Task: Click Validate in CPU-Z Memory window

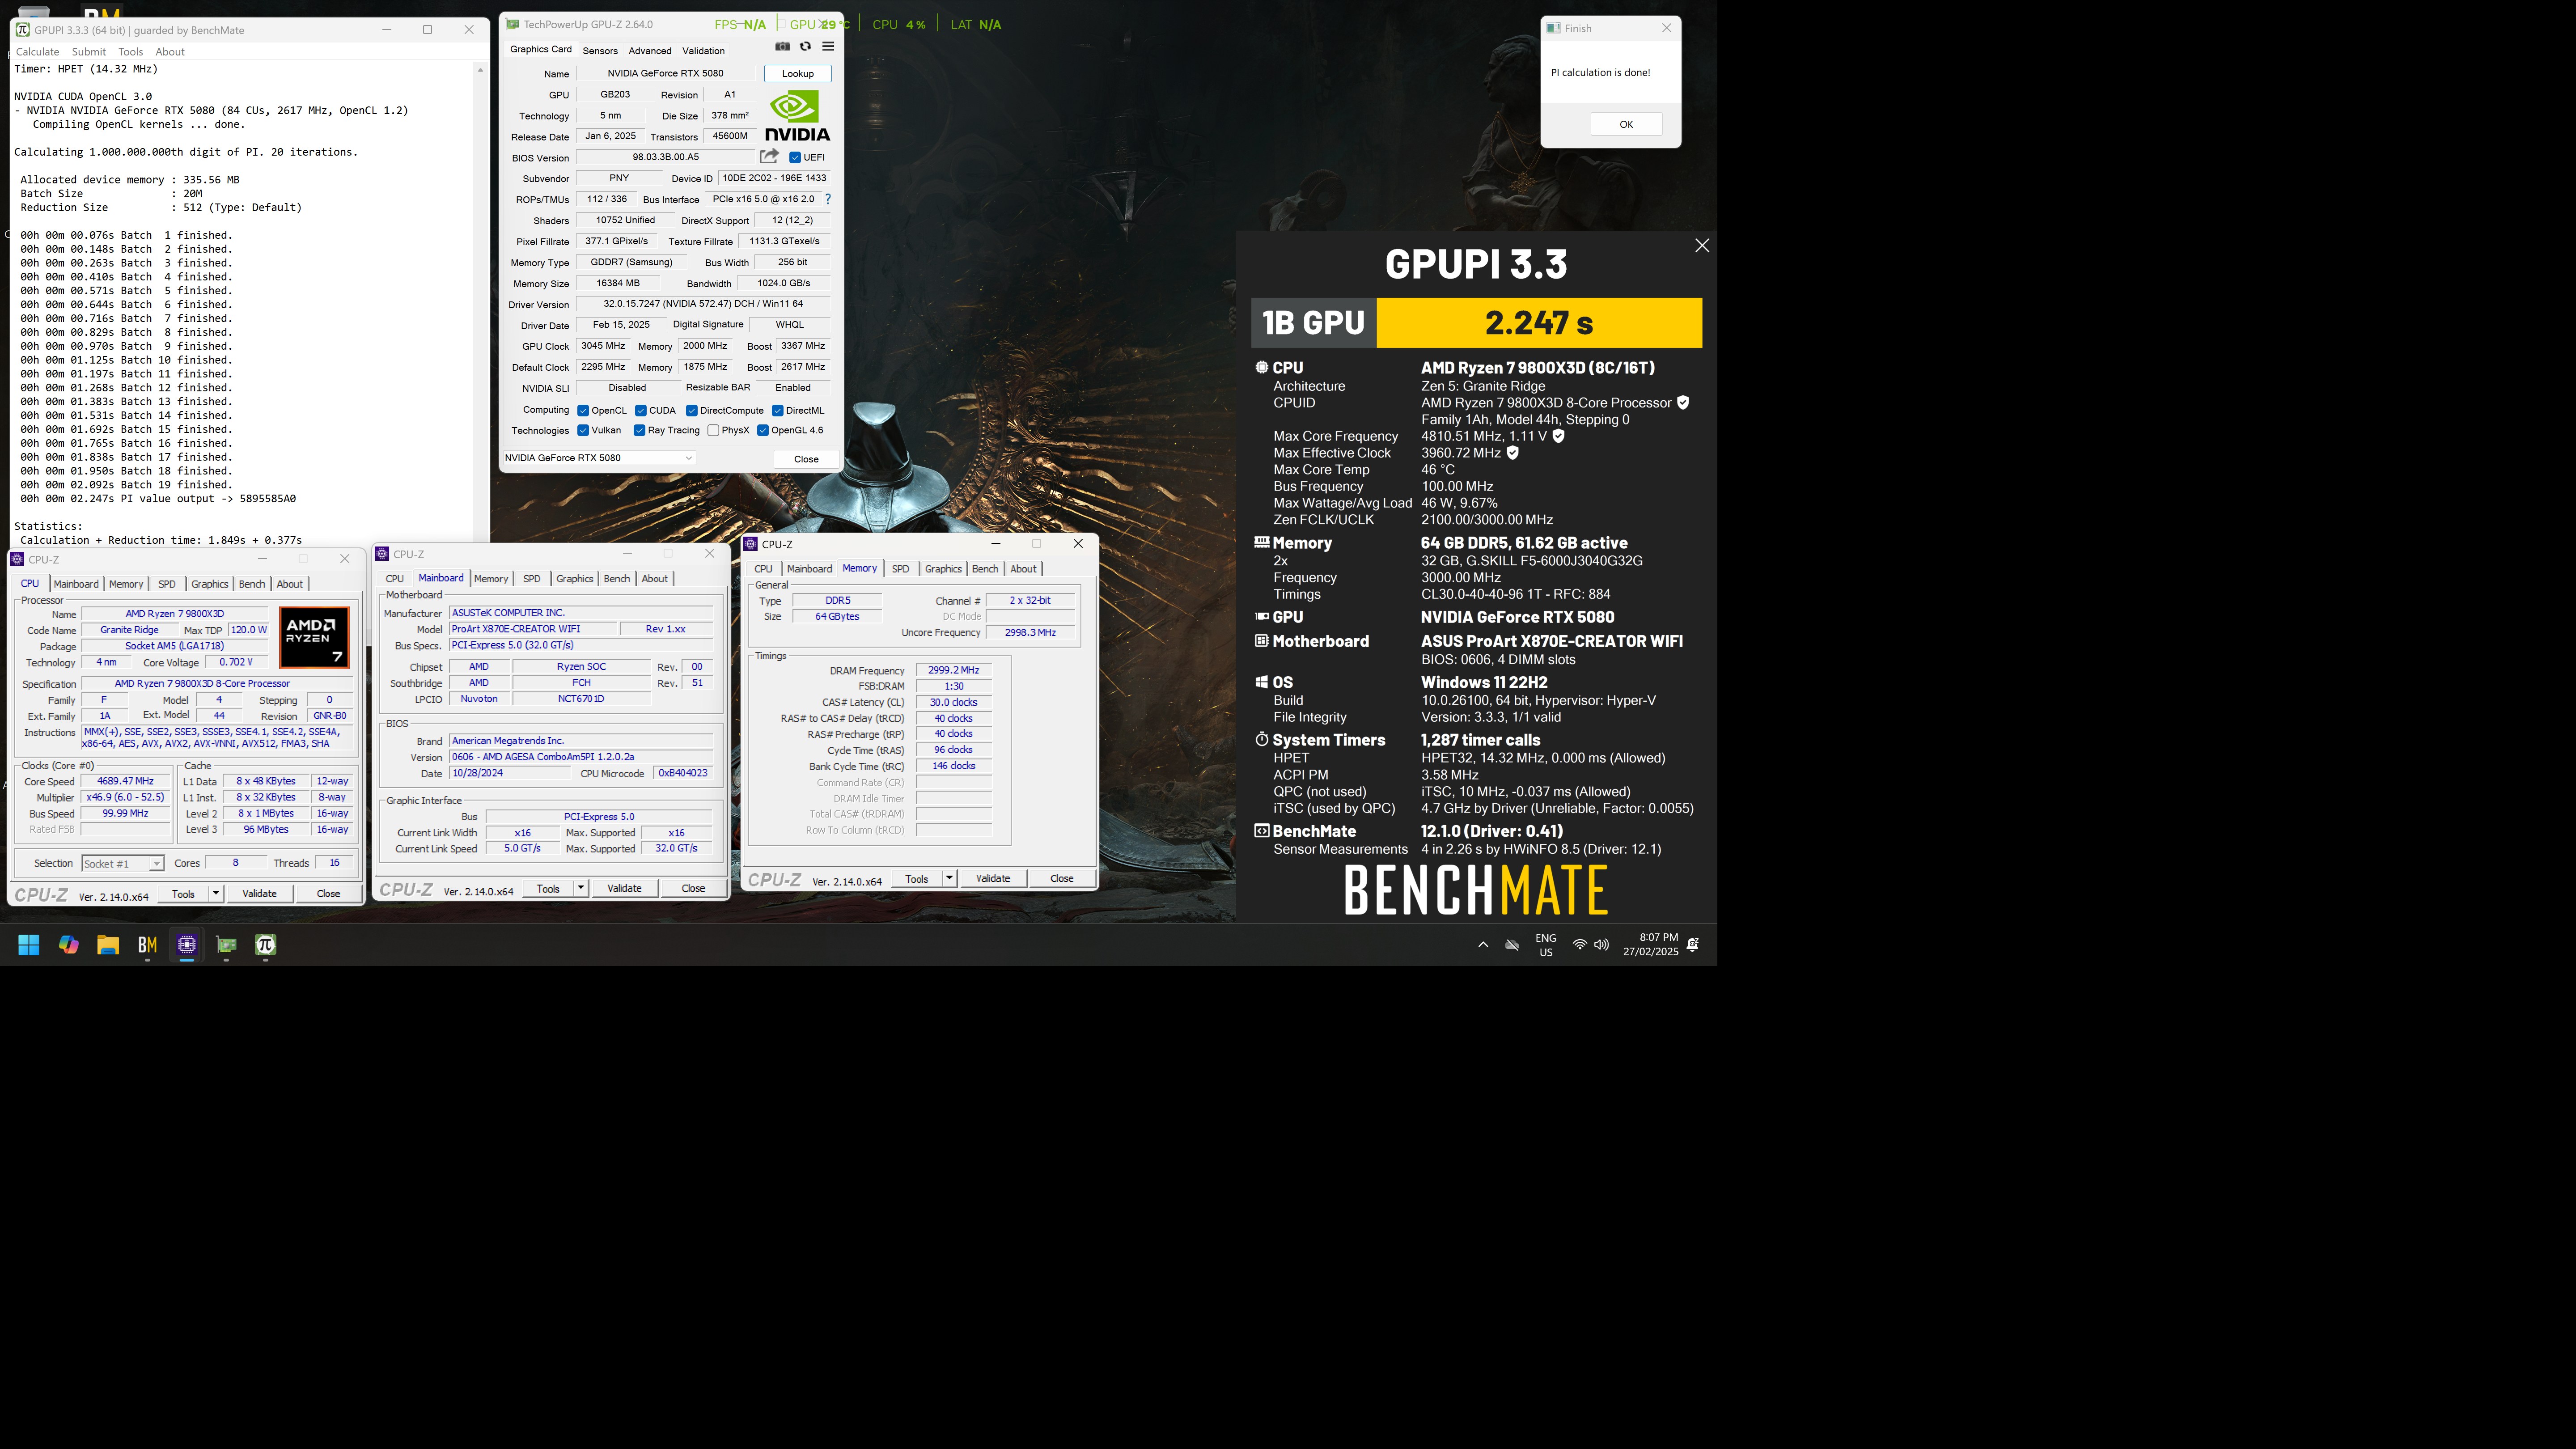Action: [992, 878]
